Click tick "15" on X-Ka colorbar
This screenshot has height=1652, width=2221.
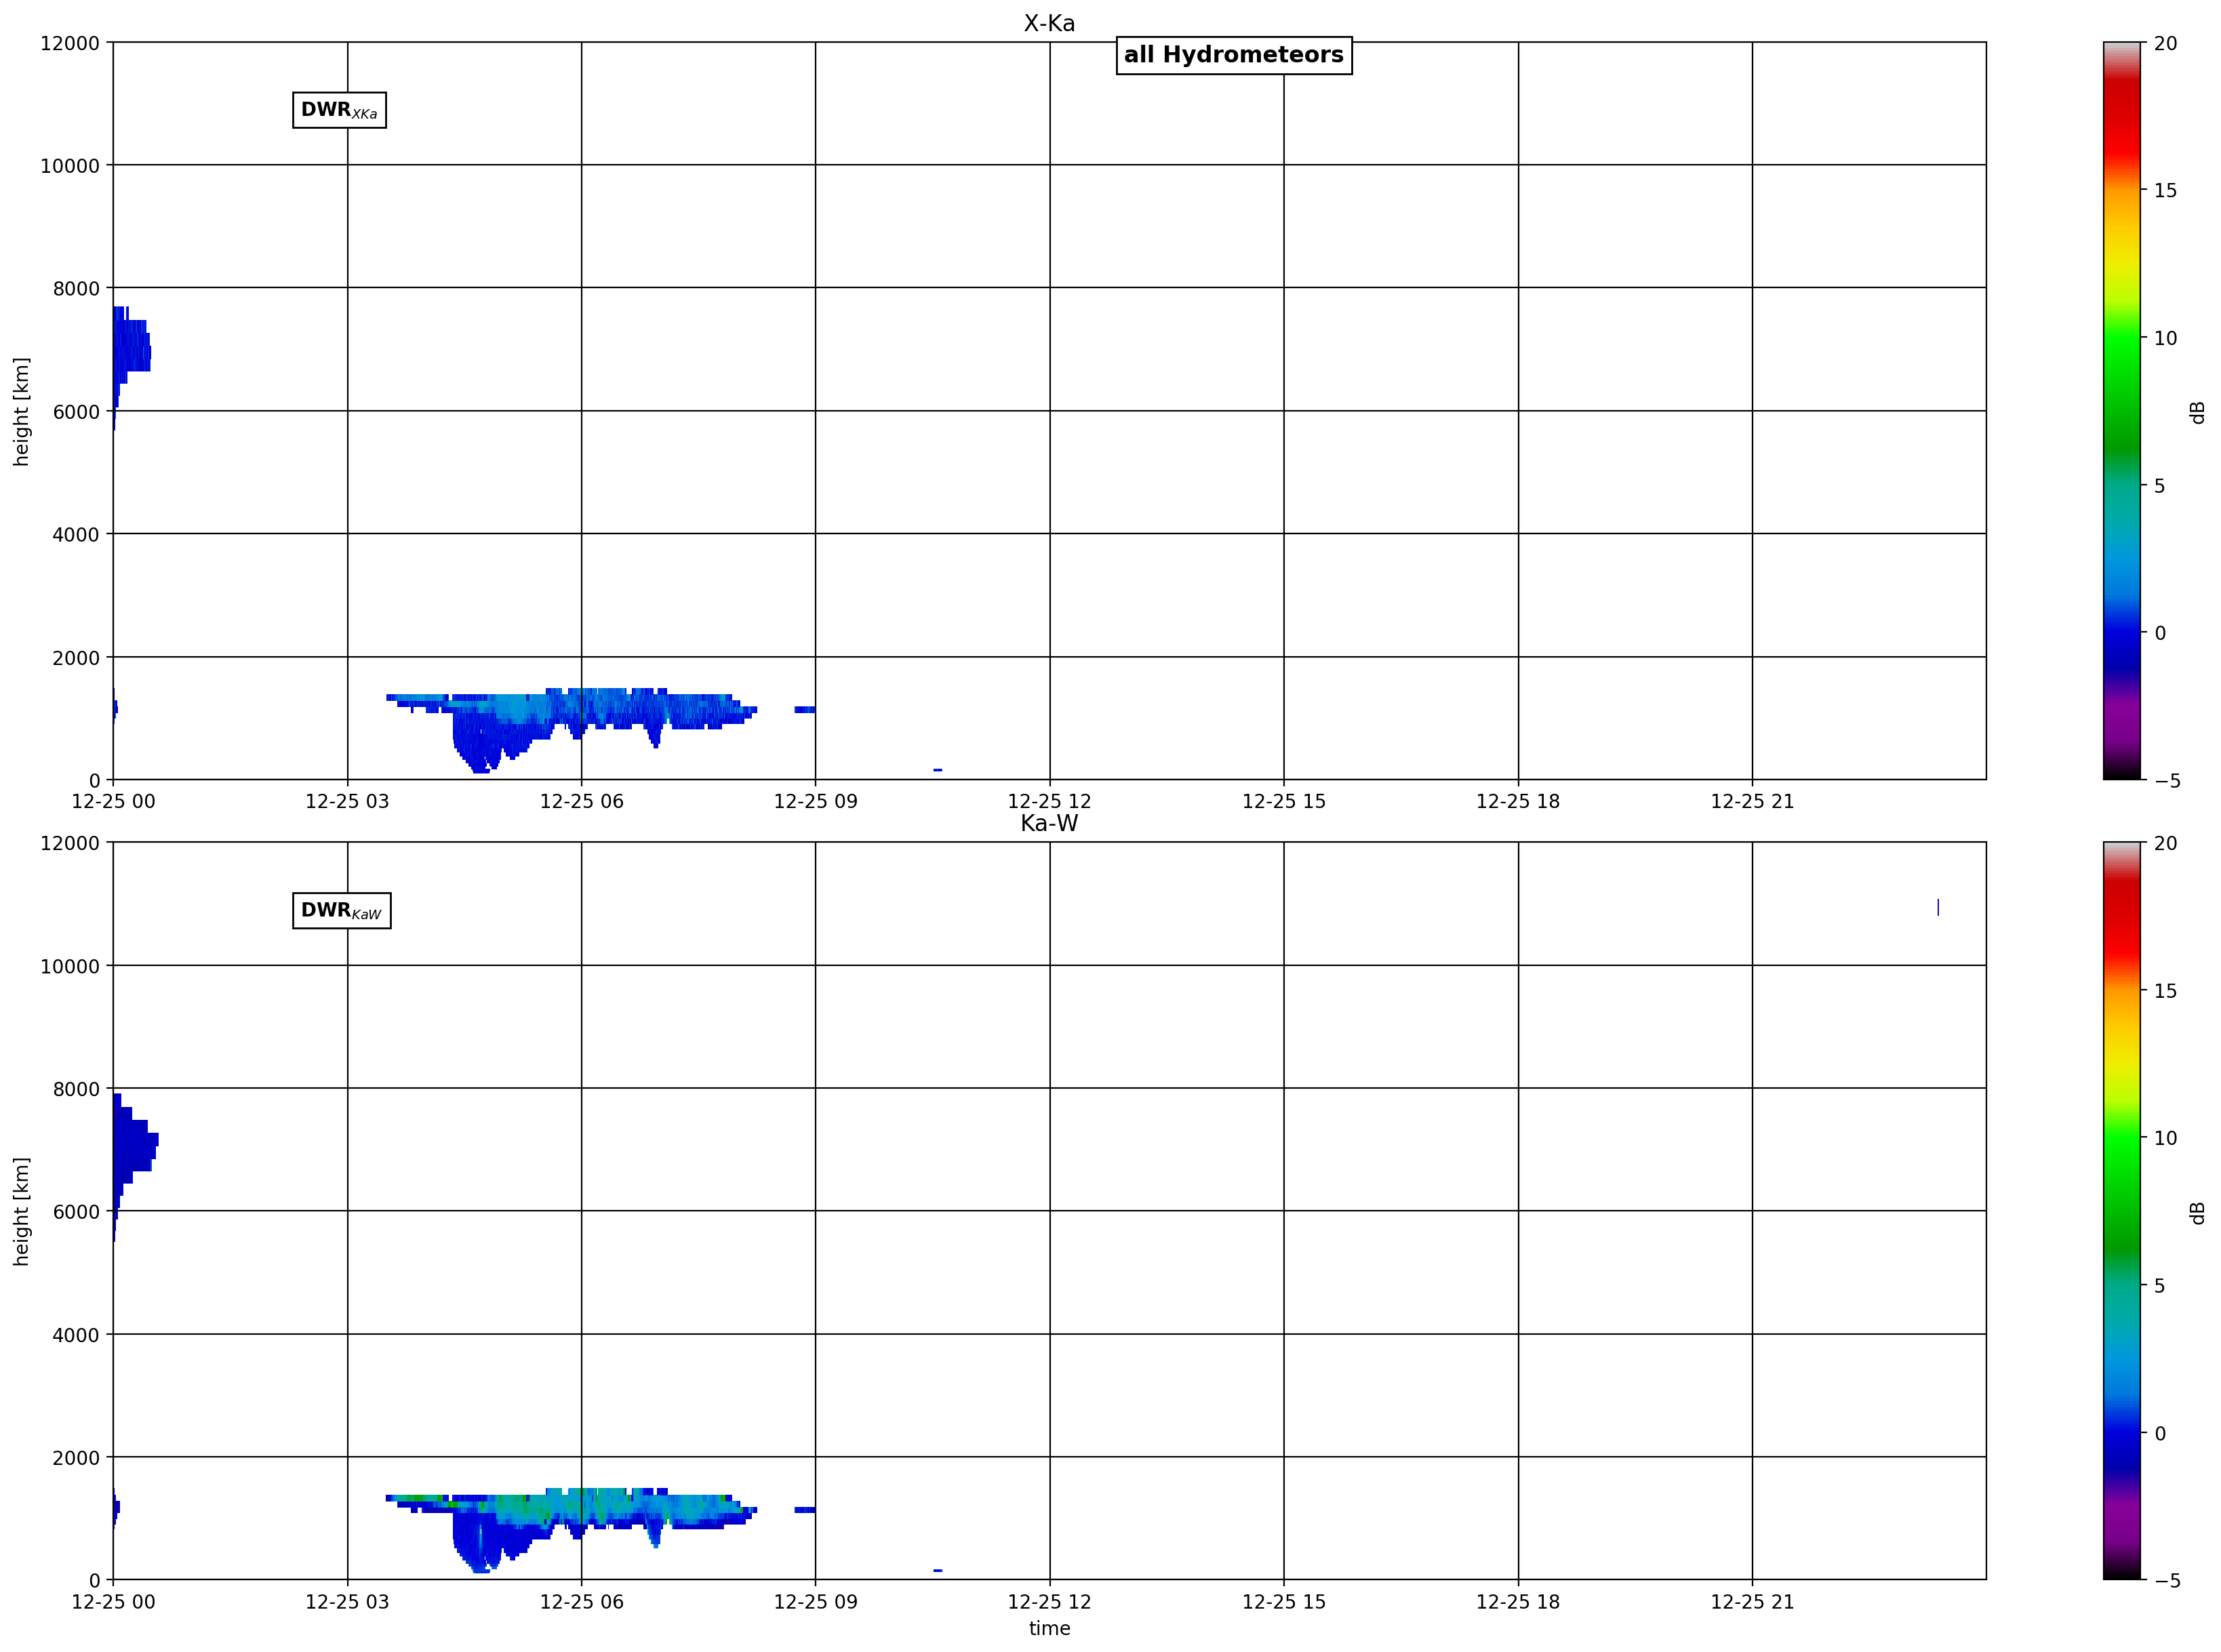(2165, 190)
